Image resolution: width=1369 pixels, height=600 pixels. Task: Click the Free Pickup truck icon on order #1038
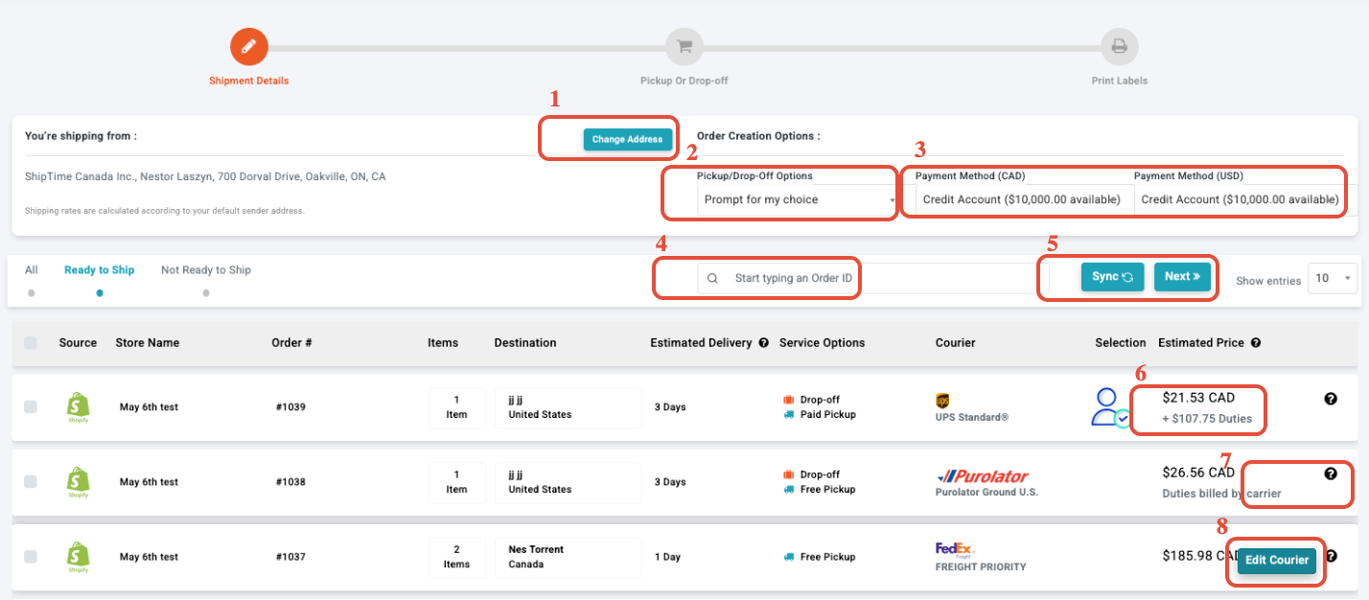click(789, 490)
